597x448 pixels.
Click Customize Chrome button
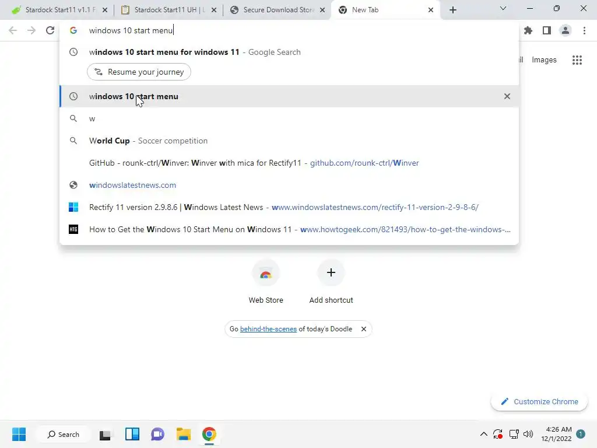pos(539,401)
